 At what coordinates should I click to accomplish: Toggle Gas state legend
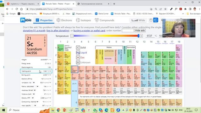click(x=80, y=57)
